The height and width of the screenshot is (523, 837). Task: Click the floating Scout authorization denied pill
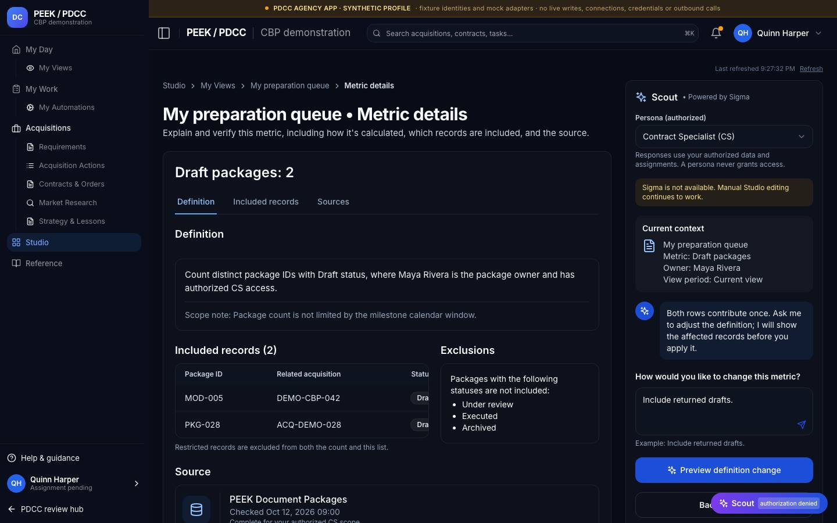point(769,503)
